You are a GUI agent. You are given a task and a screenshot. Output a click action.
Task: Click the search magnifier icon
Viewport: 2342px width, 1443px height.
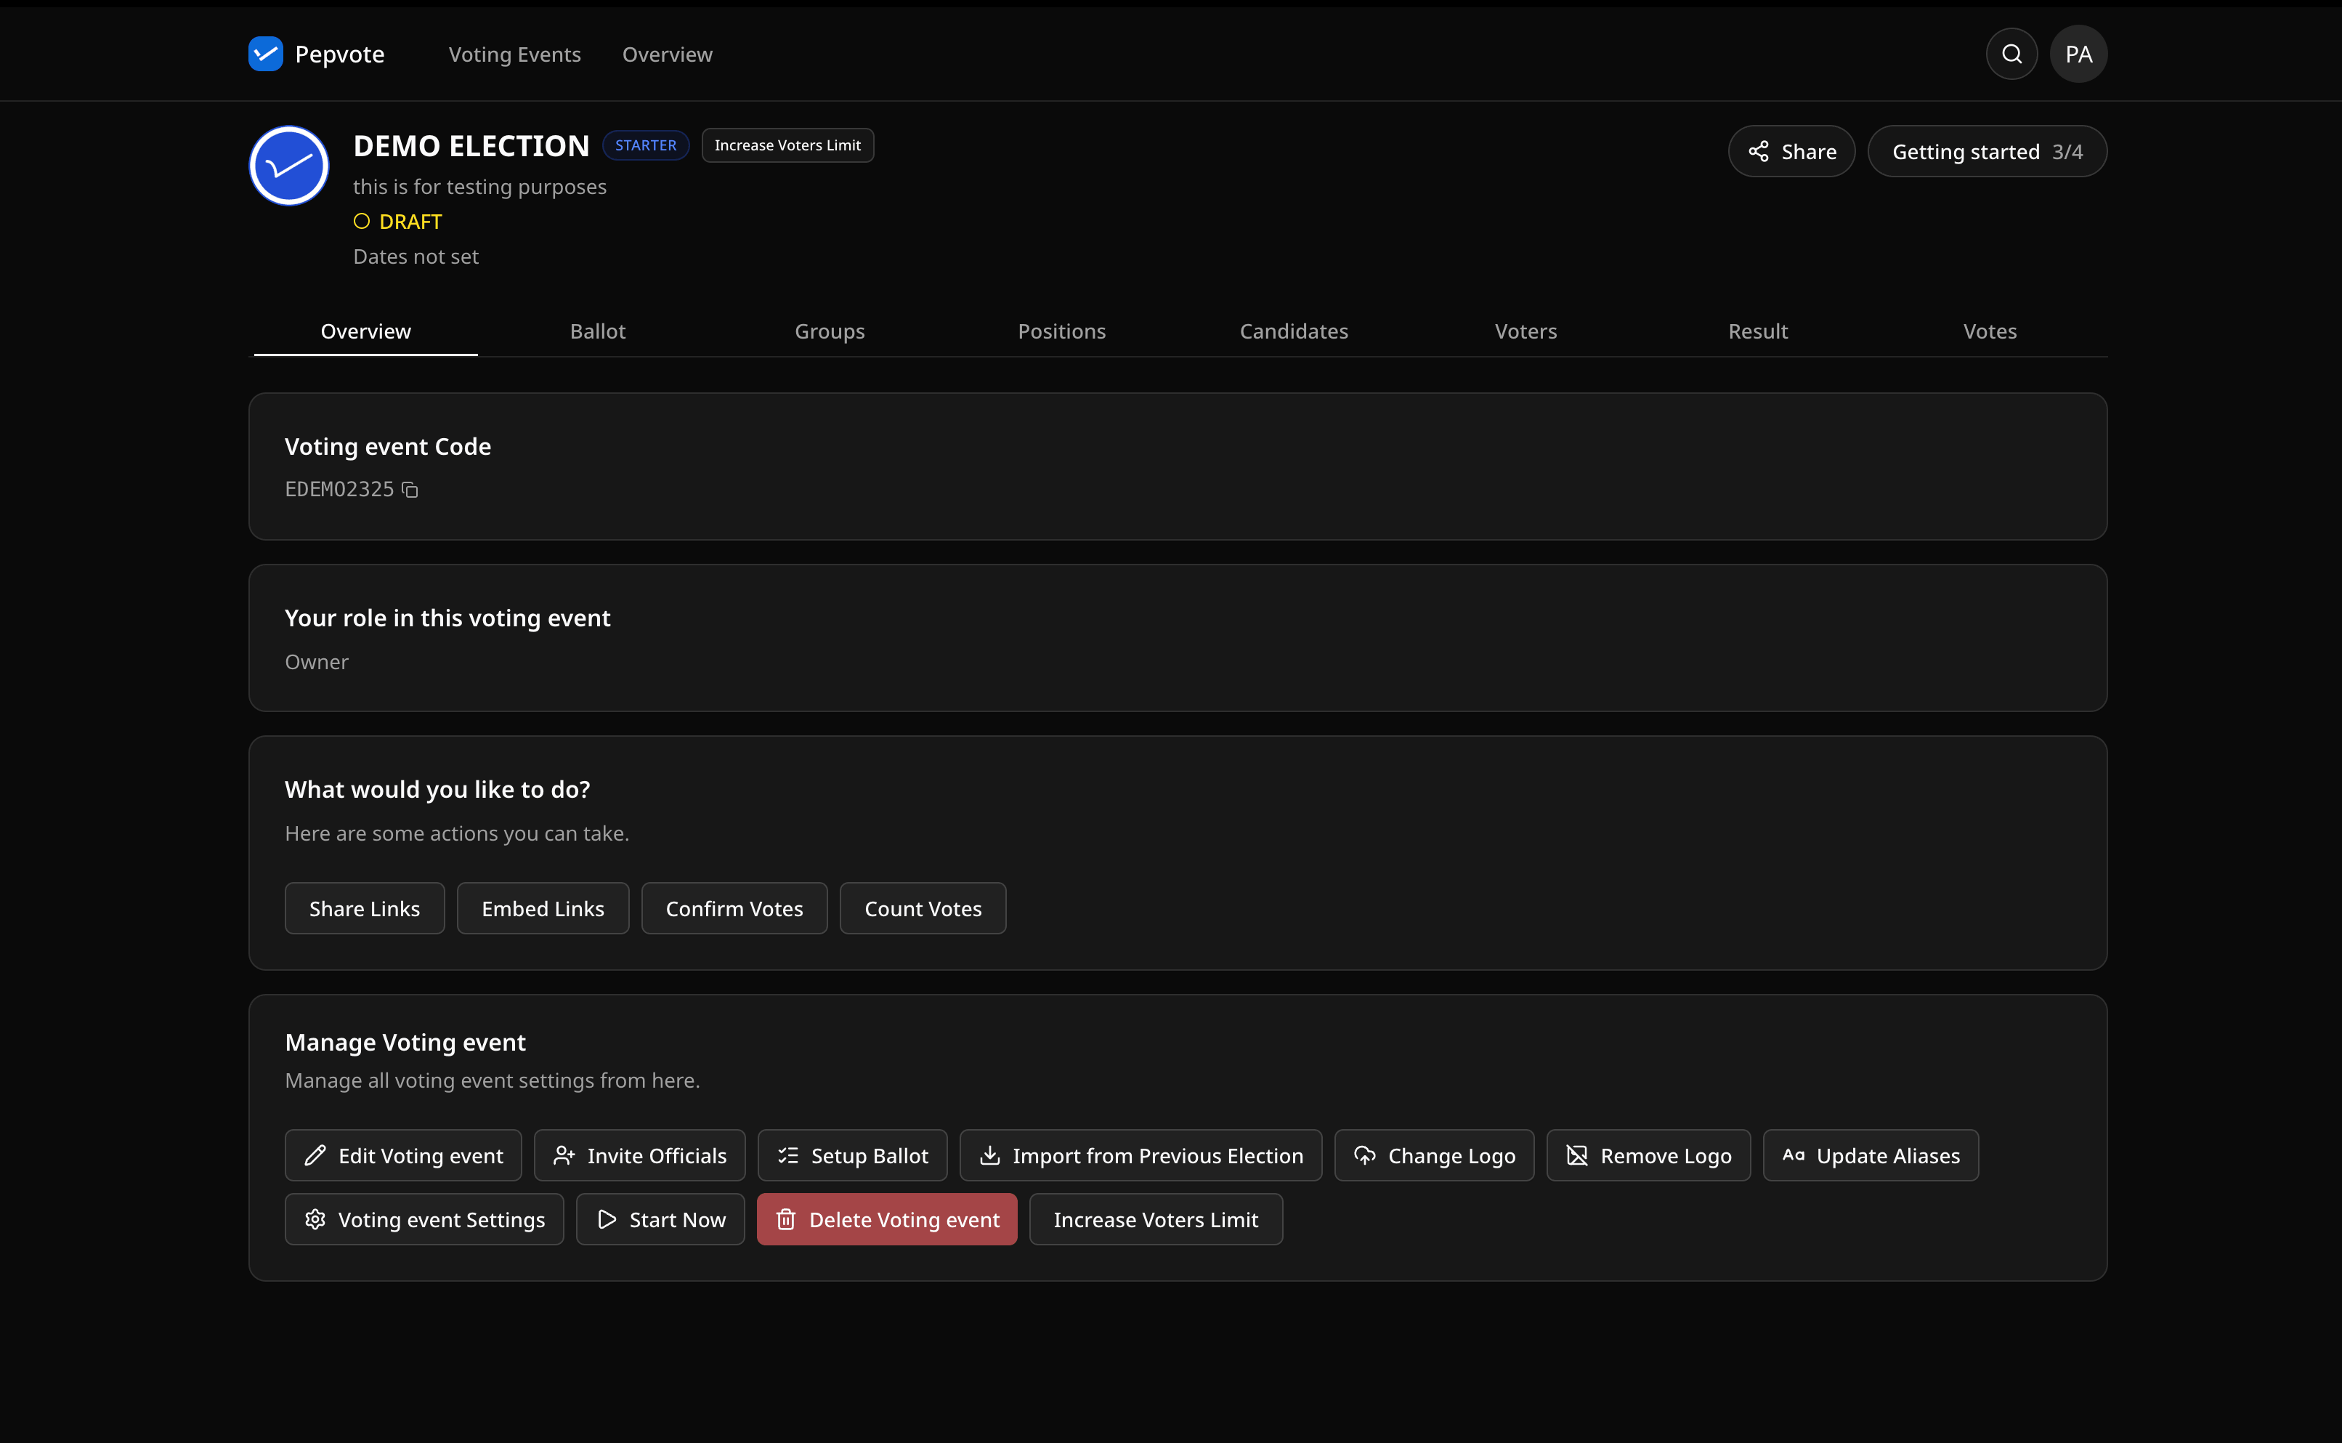(2011, 54)
